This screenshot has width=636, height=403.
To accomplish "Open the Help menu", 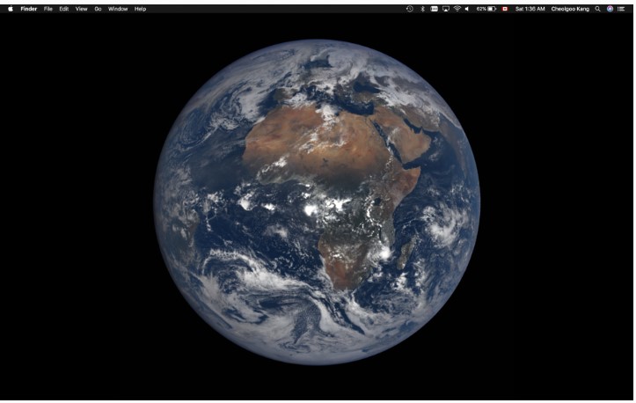I will point(141,9).
